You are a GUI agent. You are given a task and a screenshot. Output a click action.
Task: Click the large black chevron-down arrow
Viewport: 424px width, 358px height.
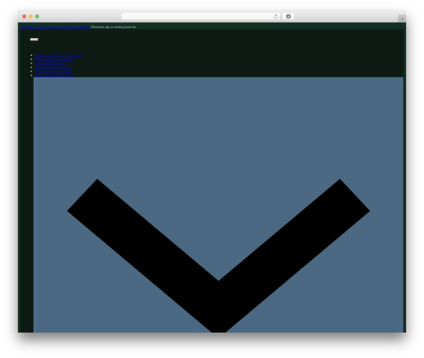tap(218, 256)
